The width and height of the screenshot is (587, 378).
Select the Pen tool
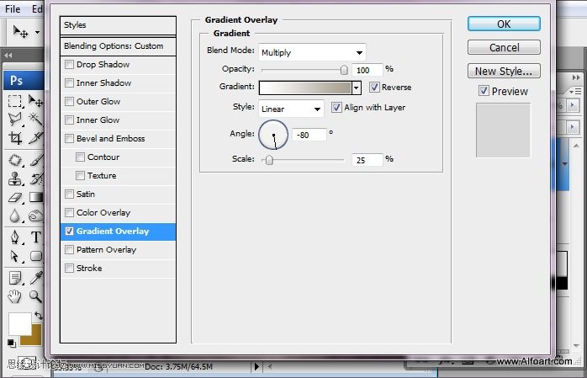14,237
